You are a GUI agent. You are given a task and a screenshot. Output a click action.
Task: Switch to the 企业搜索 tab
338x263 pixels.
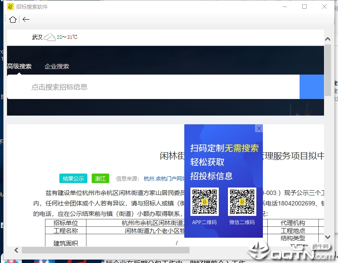57,66
